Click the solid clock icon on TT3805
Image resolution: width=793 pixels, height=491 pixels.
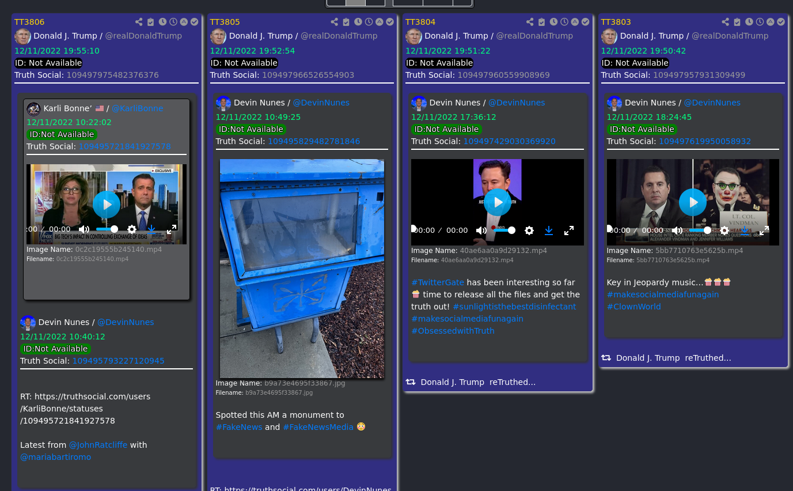point(358,22)
